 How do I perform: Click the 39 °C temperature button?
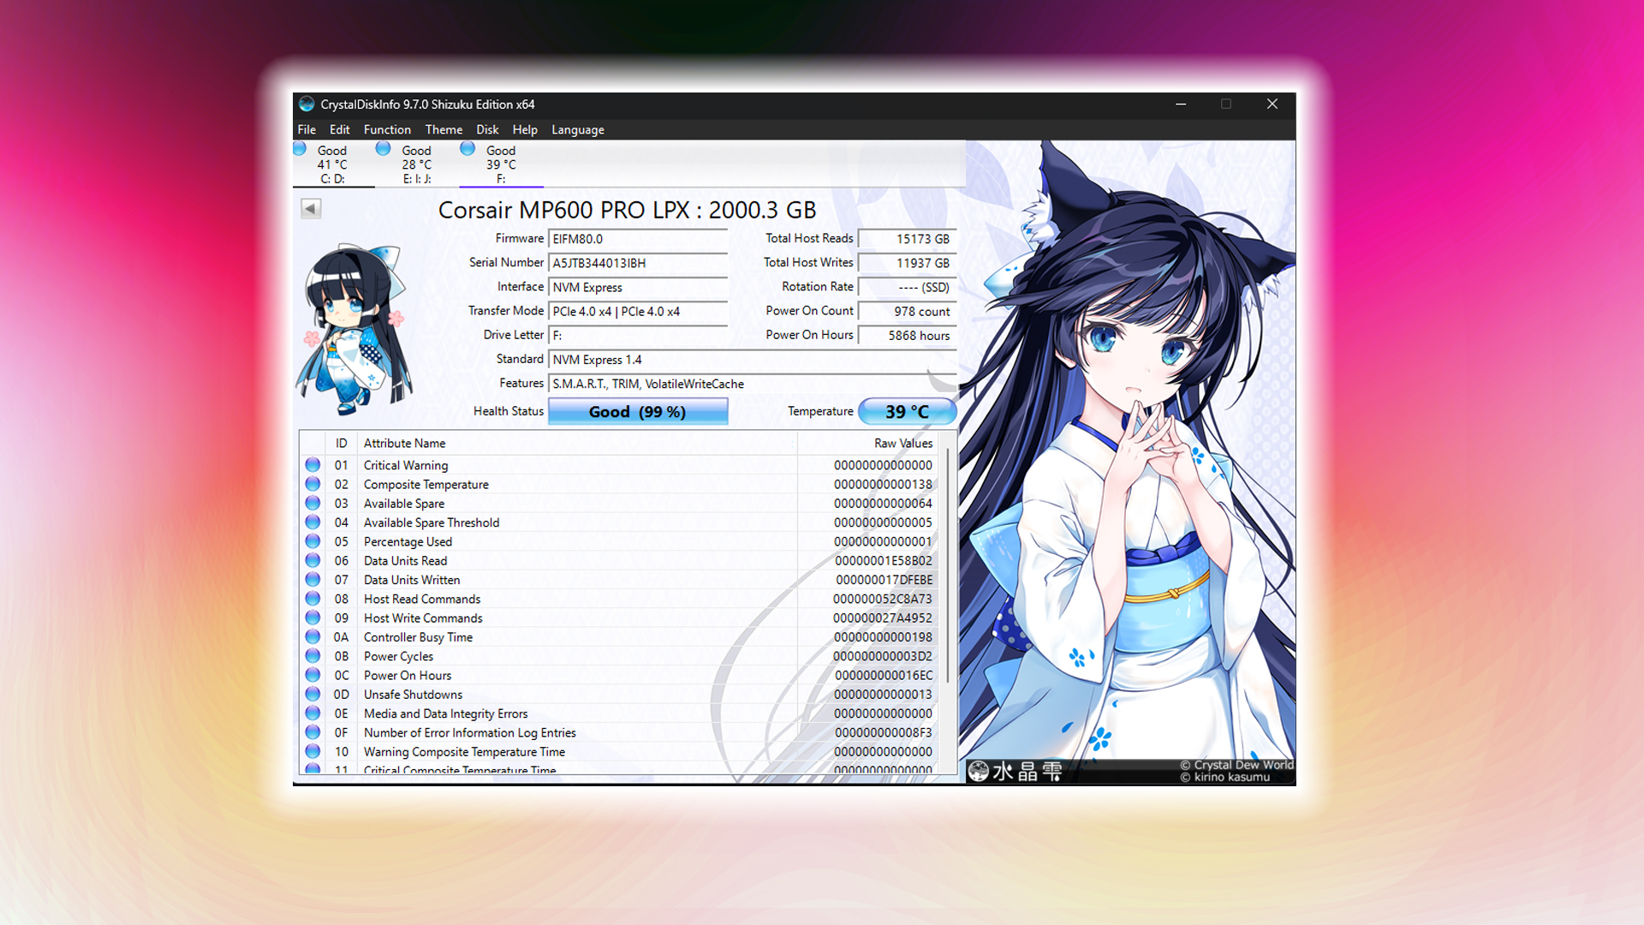pyautogui.click(x=907, y=412)
